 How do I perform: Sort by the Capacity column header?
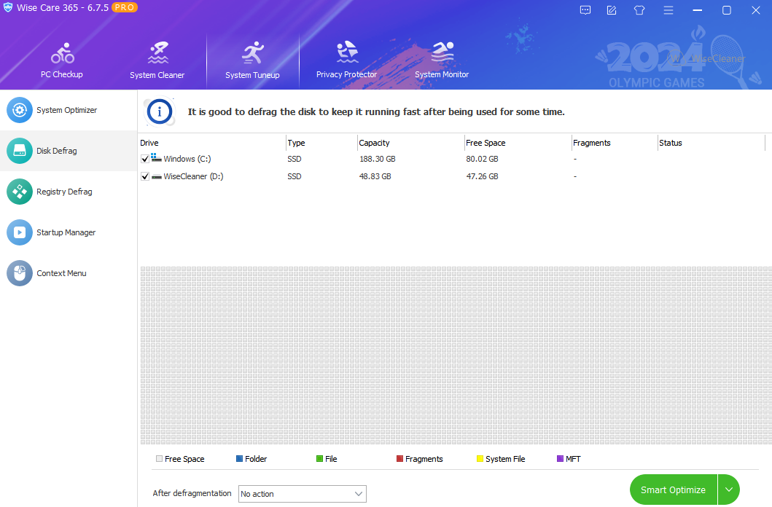coord(374,143)
